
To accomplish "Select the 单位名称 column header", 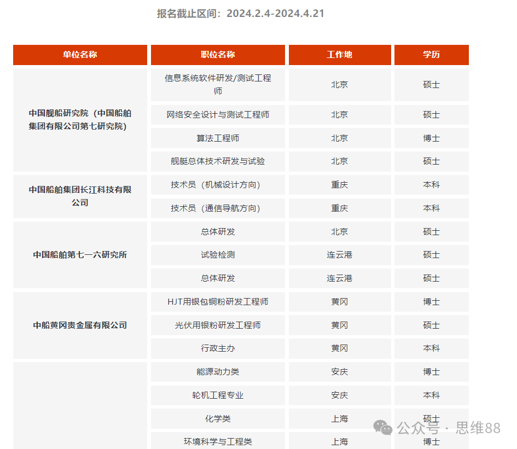I will (80, 55).
